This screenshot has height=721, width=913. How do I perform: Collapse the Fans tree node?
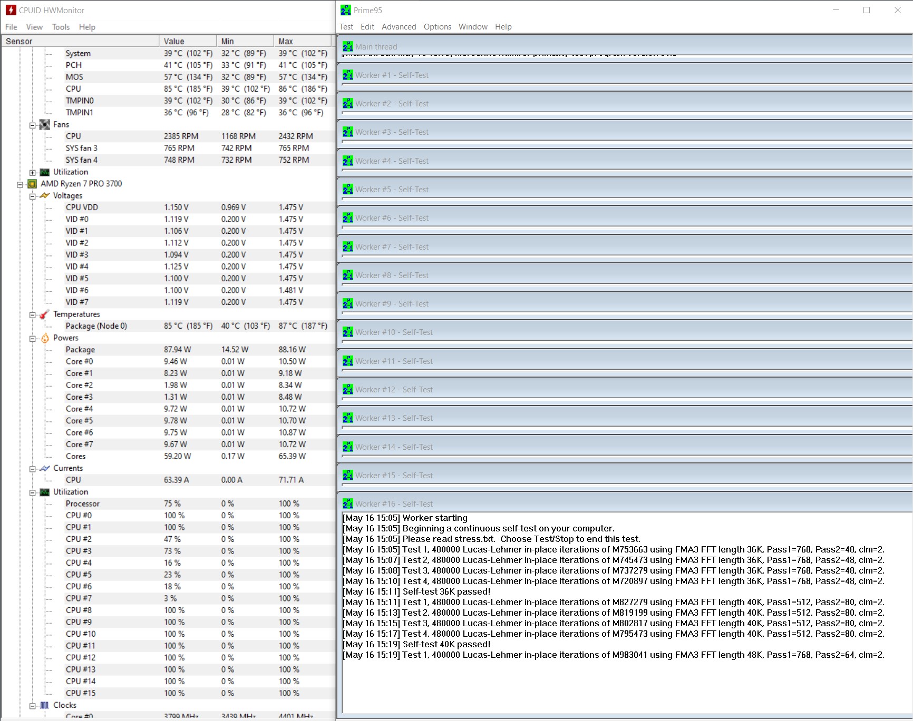click(33, 125)
